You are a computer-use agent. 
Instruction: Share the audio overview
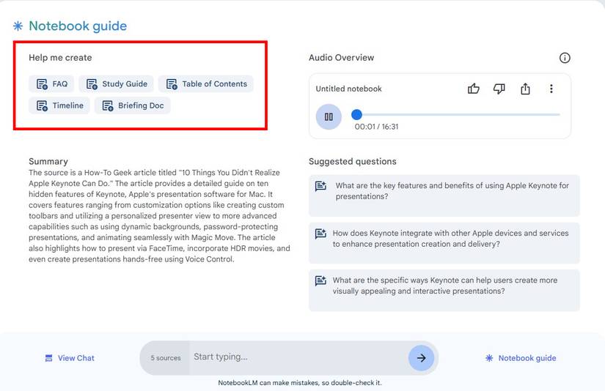pyautogui.click(x=525, y=89)
